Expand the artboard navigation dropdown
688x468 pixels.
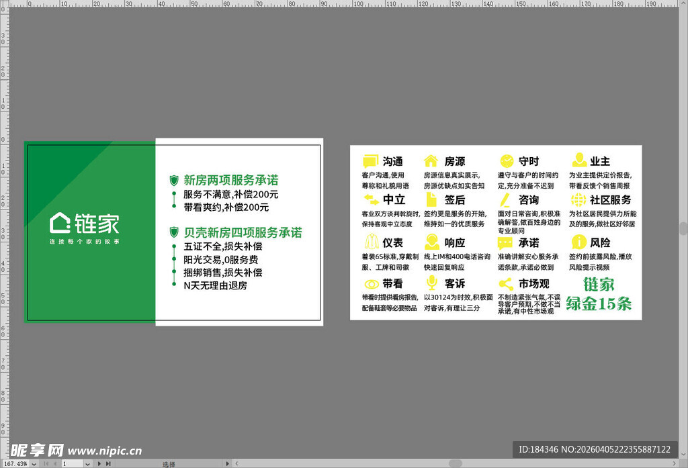(x=87, y=463)
